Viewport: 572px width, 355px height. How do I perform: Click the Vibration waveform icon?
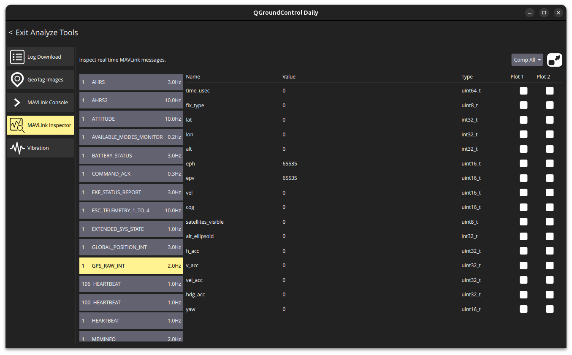(x=17, y=148)
